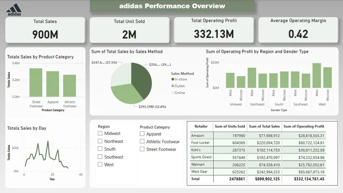
Task: Select the Kohl's retailer cell
Action: 202,150
